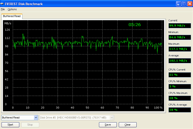Viewport: 193px width, 129px height.
Task: Click the 126 label on the vertical axis
Action: coord(7,30)
